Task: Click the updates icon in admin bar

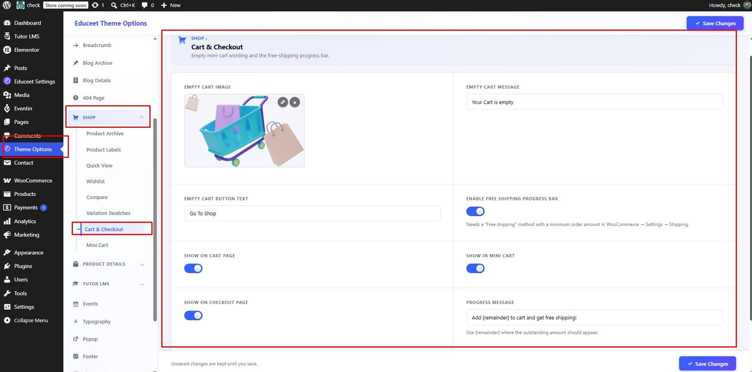Action: [98, 5]
